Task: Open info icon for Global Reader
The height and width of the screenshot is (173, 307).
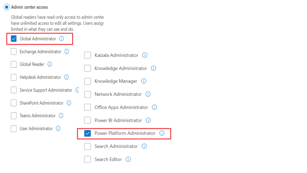Action: click(x=50, y=64)
